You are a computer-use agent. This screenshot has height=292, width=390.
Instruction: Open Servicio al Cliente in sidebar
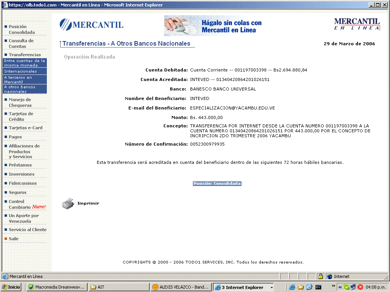pyautogui.click(x=27, y=230)
